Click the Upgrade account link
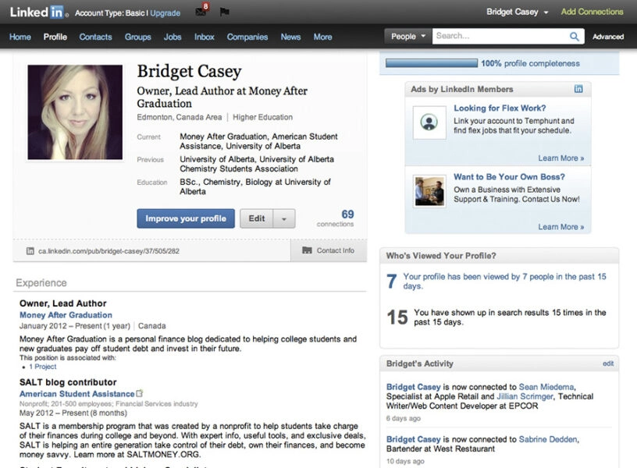Screen dimensions: 637x468 (x=165, y=13)
